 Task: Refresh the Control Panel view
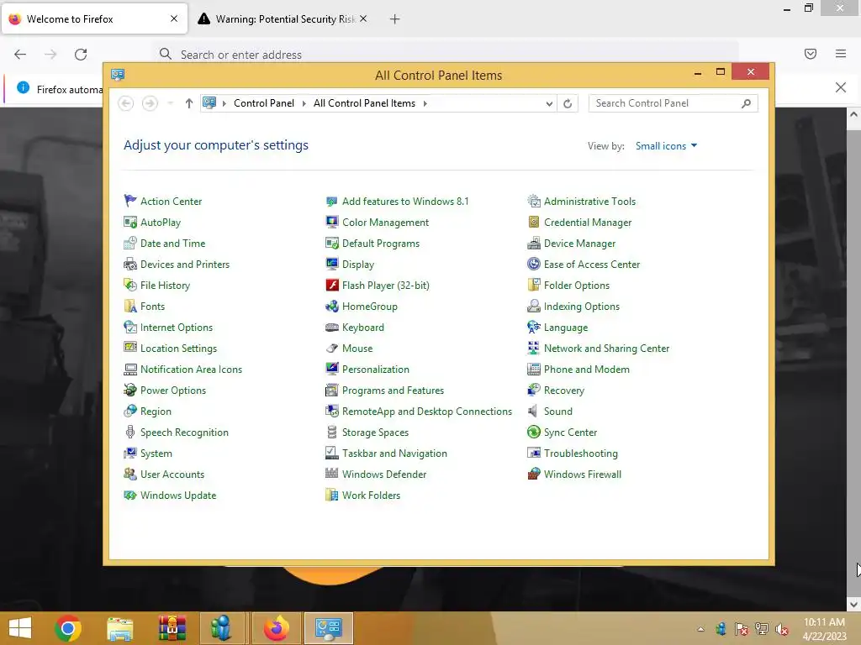tap(568, 103)
